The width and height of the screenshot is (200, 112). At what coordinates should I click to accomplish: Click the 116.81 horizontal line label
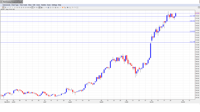pyautogui.click(x=192, y=21)
